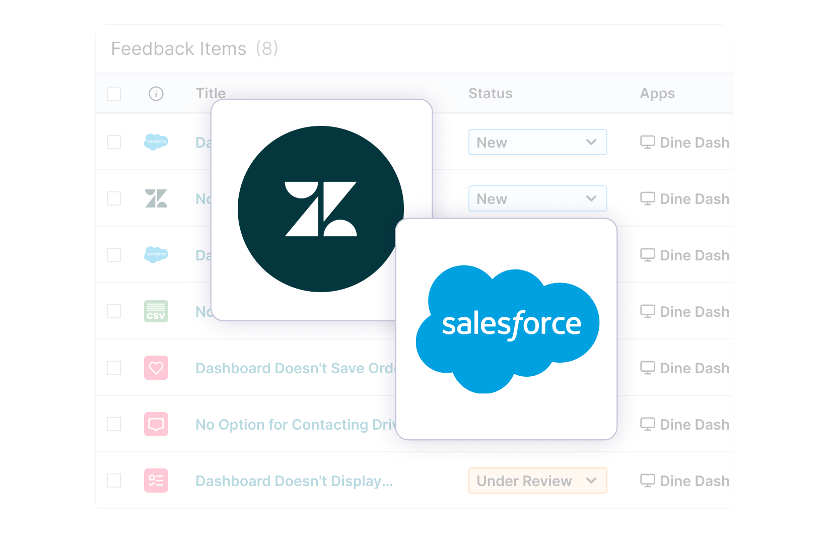Click Dine Dash in the Dashboard Doesn't Save row
The width and height of the screenshot is (828, 549).
(695, 368)
